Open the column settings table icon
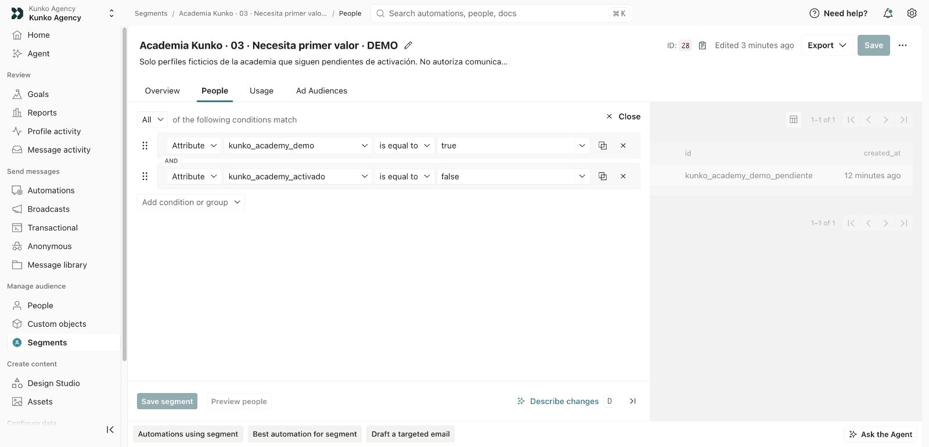The image size is (929, 447). (793, 120)
